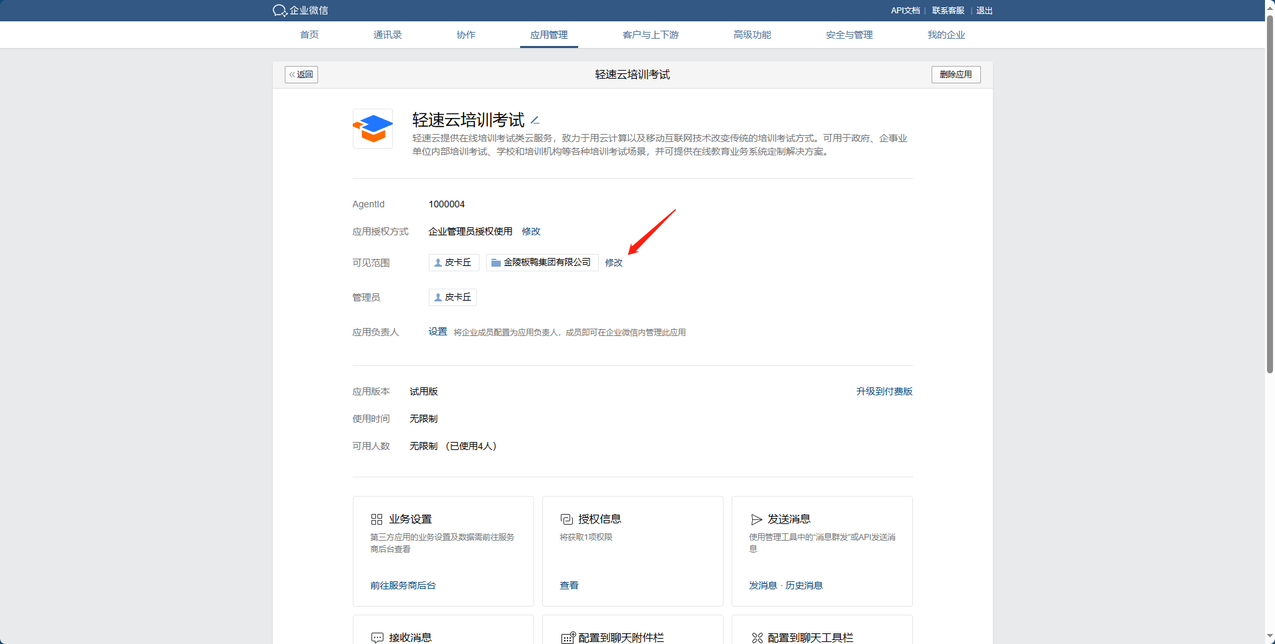Click the page vertical scrollbar
This screenshot has height=644, width=1275.
point(1270,200)
